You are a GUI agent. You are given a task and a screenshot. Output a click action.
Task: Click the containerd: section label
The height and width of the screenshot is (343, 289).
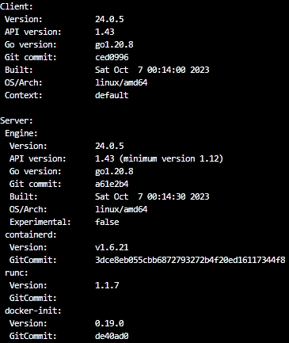pyautogui.click(x=31, y=234)
